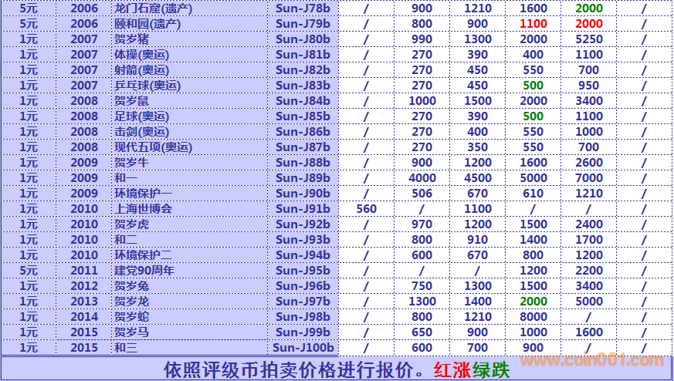Screen dimensions: 674x381
Task: Click the Sun-J78b code cell
Action: pos(303,8)
